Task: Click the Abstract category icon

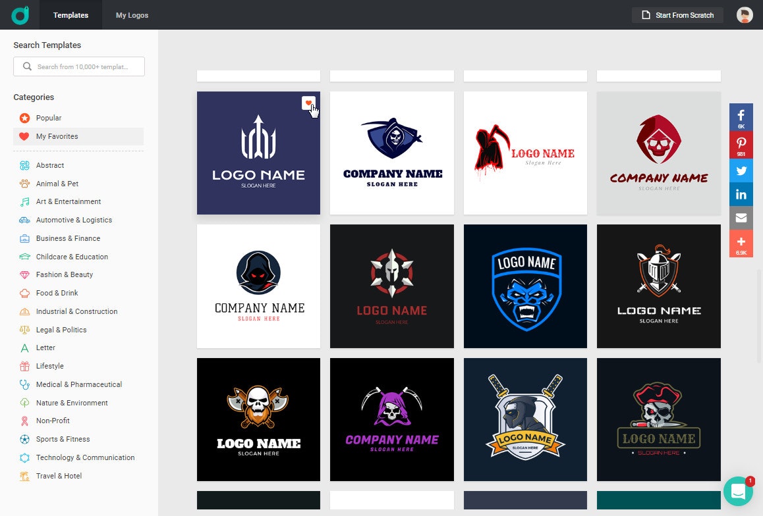Action: [x=24, y=165]
